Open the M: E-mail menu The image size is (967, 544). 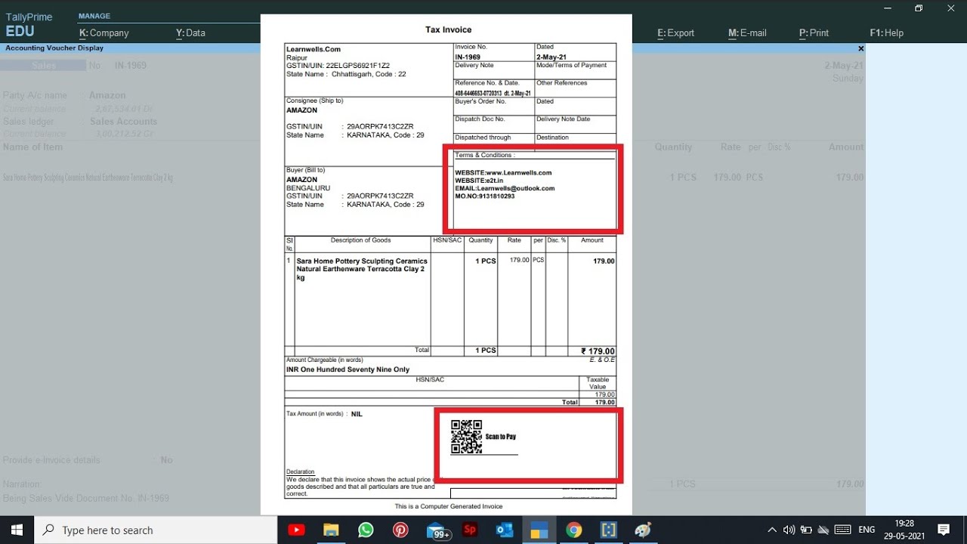(747, 32)
